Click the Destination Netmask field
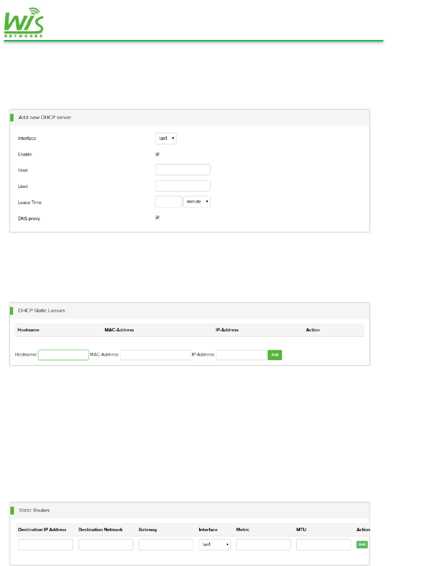This screenshot has height=566, width=429. click(106, 544)
